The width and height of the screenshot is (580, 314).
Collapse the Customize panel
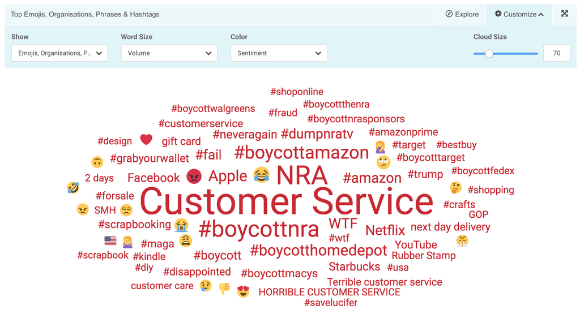tap(519, 14)
